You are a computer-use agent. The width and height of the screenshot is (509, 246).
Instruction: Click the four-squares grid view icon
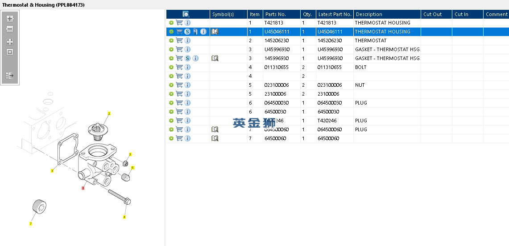[x=10, y=42]
